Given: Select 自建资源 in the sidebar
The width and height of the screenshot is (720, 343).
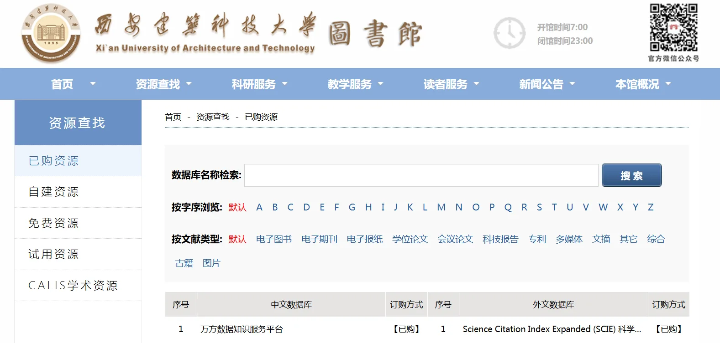Looking at the screenshot, I should pos(78,192).
